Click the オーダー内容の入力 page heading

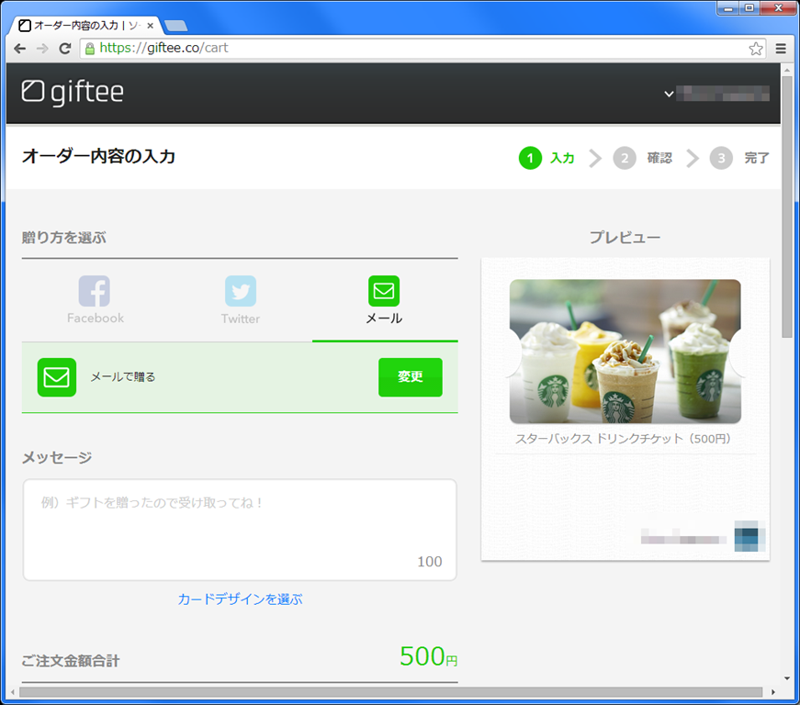[98, 156]
